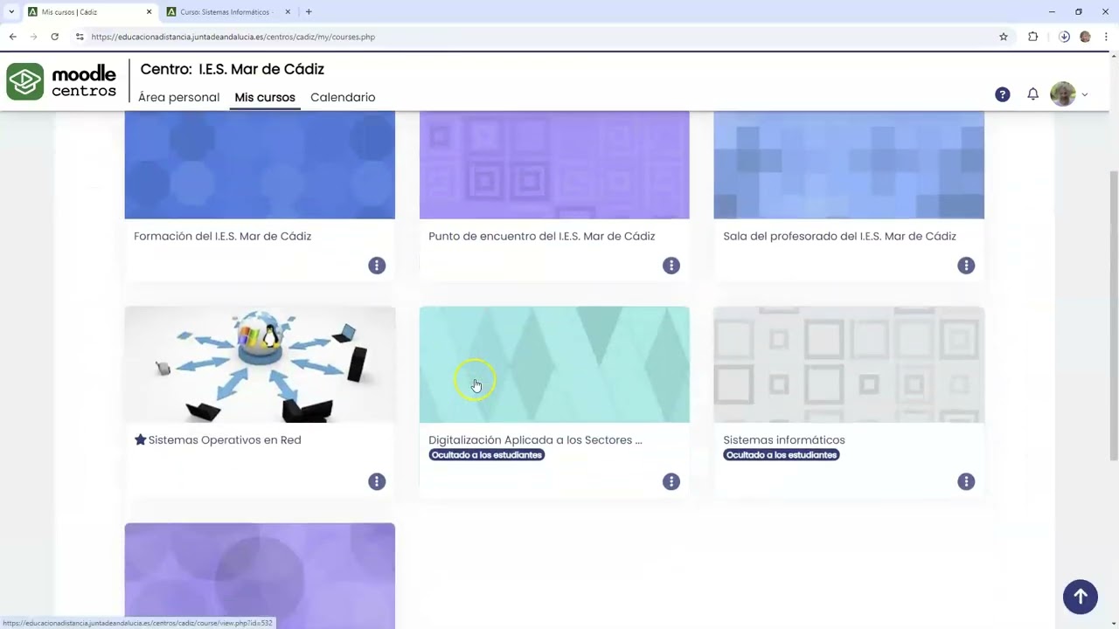Open Sistemas informáticos course link
The image size is (1119, 629).
click(x=784, y=439)
